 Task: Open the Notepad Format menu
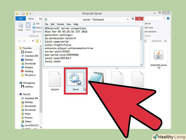[60, 24]
